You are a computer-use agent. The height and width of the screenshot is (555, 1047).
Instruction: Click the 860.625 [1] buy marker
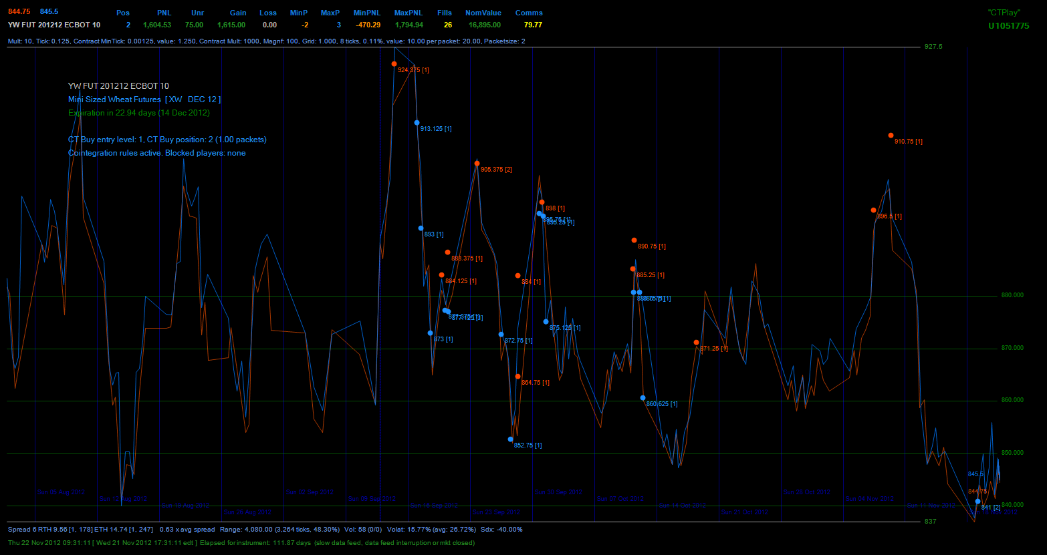(x=643, y=398)
